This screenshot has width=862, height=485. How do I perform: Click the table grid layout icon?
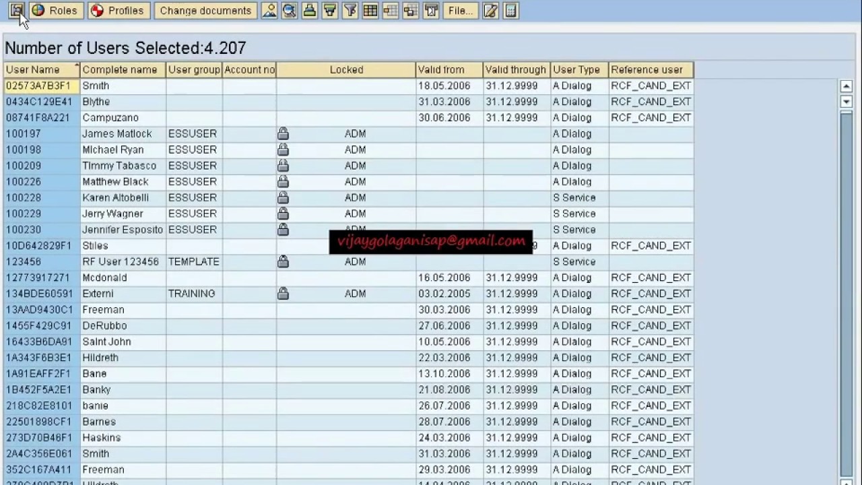pos(370,10)
